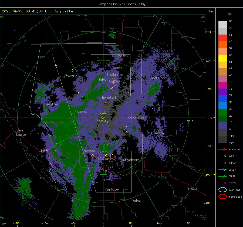
Task: Click the red forecast arrow legend icon
Action: tap(222, 149)
